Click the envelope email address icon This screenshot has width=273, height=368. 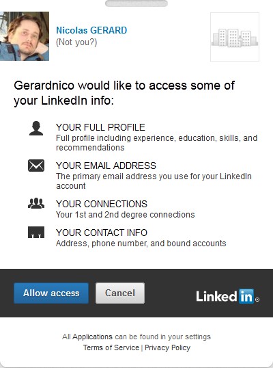[x=36, y=166]
